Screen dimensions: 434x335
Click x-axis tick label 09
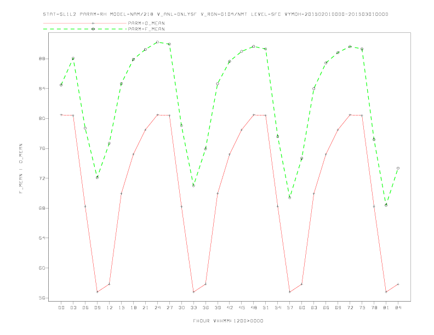pyautogui.click(x=97, y=308)
